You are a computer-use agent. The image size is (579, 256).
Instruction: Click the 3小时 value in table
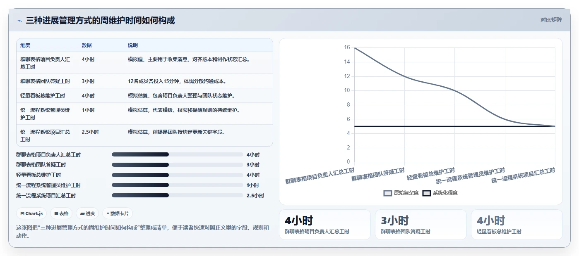click(x=88, y=81)
